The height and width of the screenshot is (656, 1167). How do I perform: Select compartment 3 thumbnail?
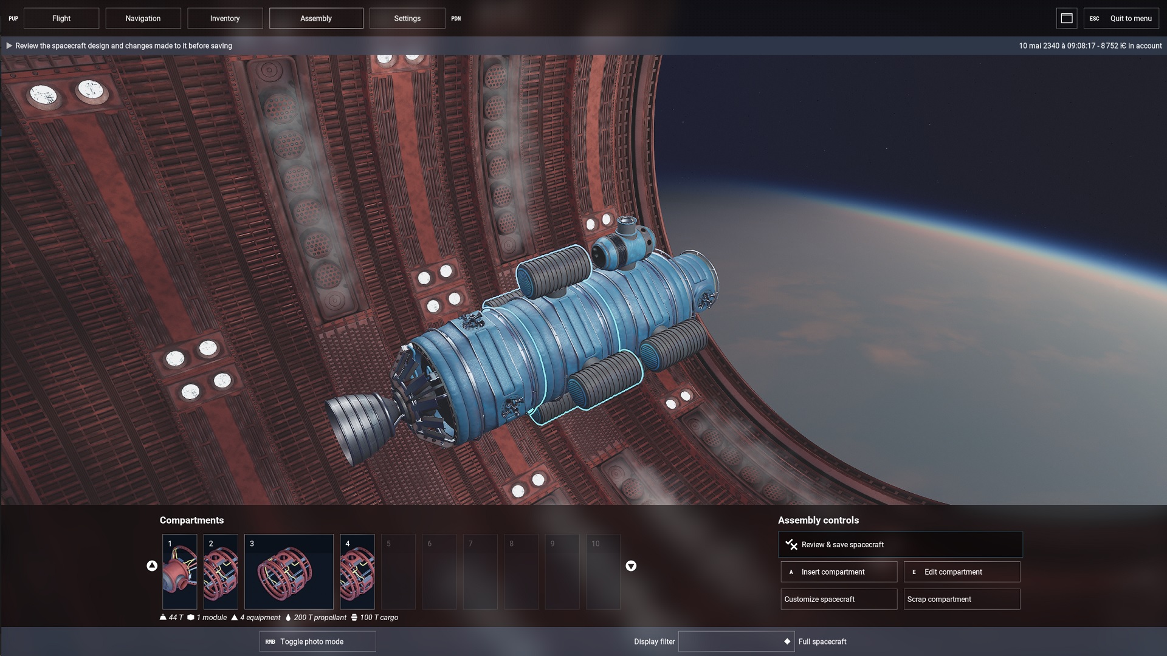pos(289,572)
